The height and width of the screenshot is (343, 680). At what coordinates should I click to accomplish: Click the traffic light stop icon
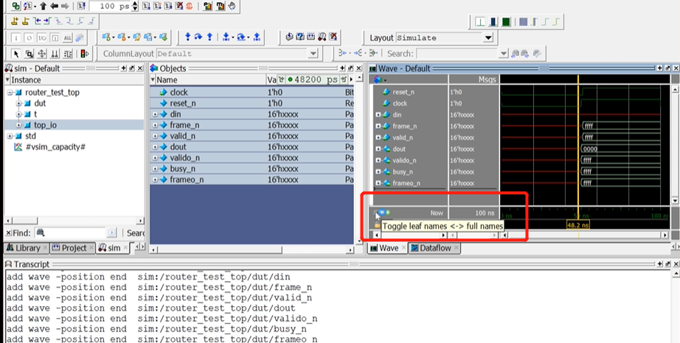coord(85,54)
